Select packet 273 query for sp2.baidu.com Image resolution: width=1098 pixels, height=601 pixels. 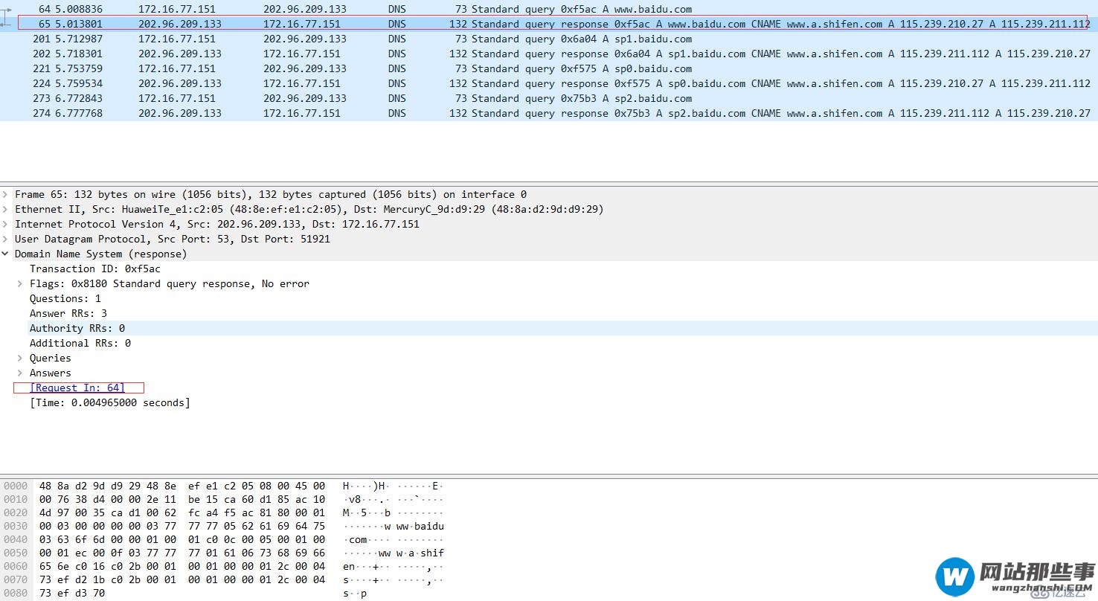(x=549, y=98)
